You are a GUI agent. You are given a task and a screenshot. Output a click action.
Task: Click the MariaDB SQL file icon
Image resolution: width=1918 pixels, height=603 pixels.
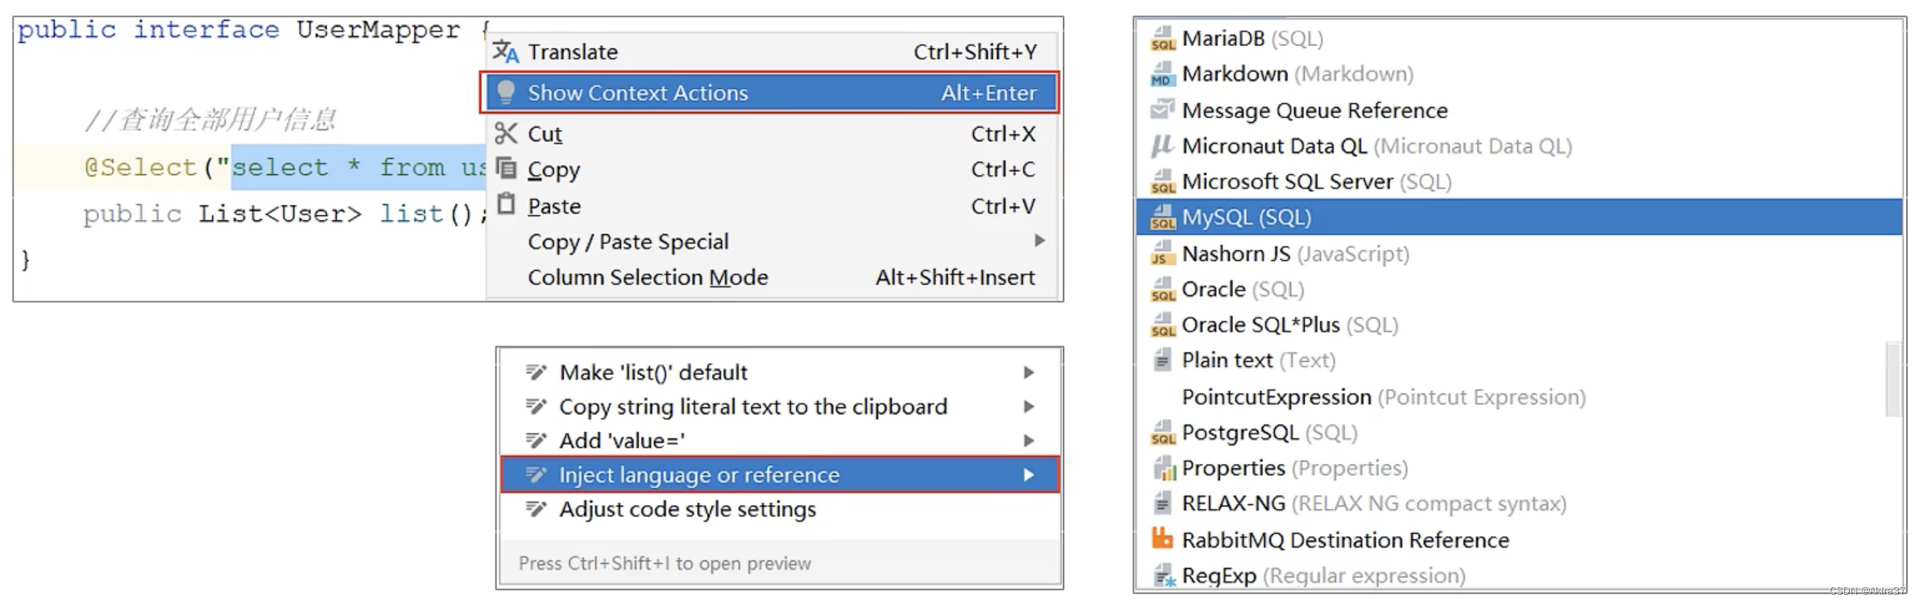[x=1163, y=38]
